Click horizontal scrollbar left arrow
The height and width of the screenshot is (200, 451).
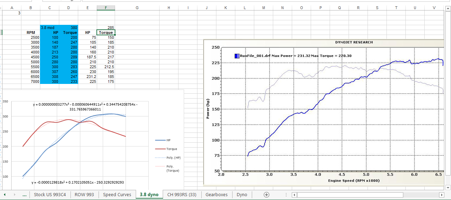294,195
